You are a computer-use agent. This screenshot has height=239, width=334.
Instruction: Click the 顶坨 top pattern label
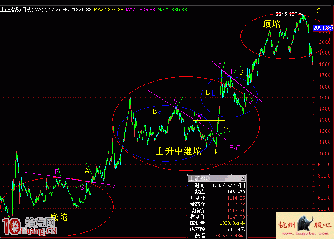click(271, 24)
